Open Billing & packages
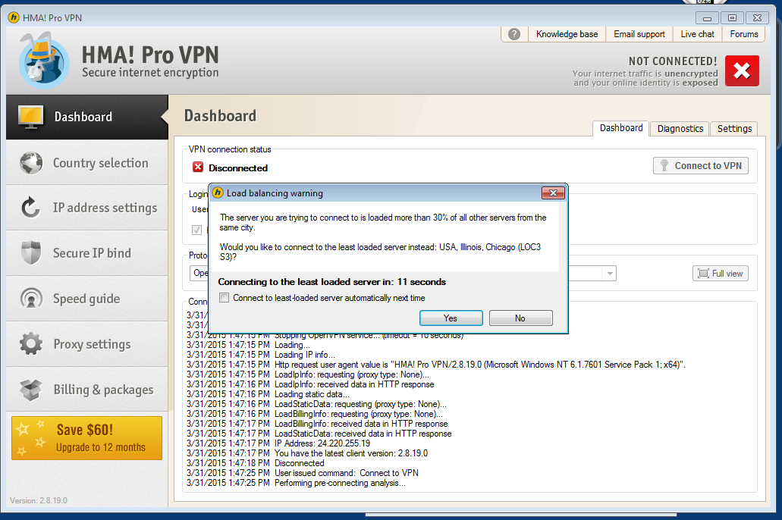The height and width of the screenshot is (520, 782). [87, 390]
